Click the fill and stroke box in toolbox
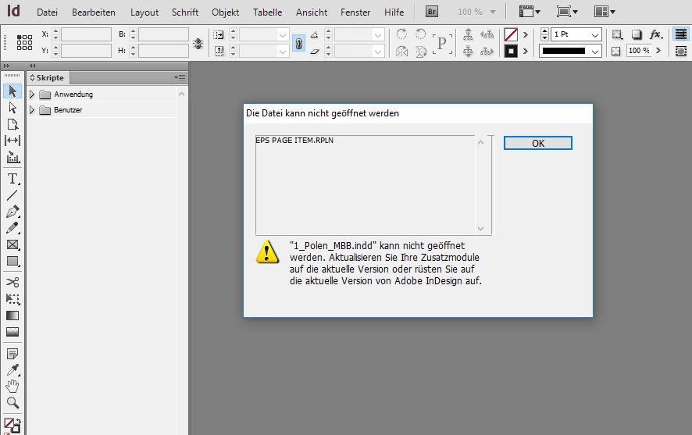The image size is (692, 435). [x=12, y=426]
